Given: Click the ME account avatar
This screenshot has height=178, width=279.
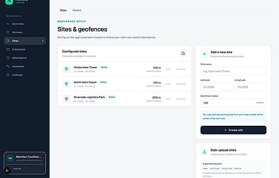Looking at the screenshot, I should coord(10,158).
